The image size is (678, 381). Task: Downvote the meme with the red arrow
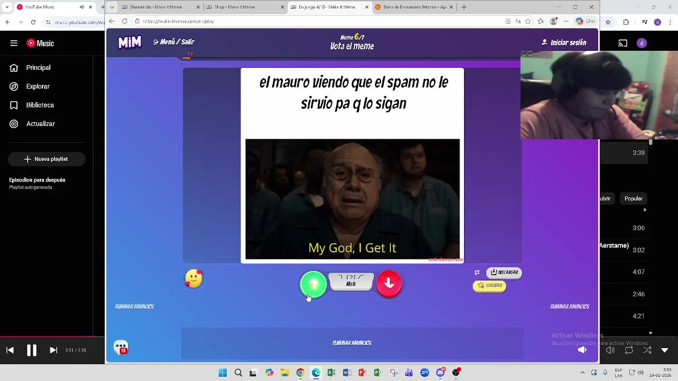(389, 284)
